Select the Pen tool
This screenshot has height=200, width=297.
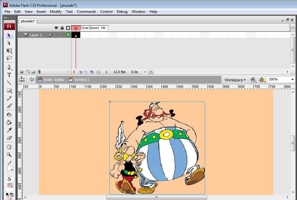pos(9,67)
